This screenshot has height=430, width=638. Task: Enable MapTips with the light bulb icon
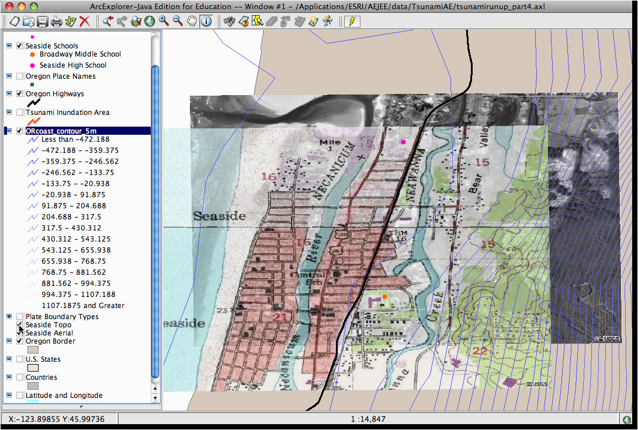click(x=313, y=21)
